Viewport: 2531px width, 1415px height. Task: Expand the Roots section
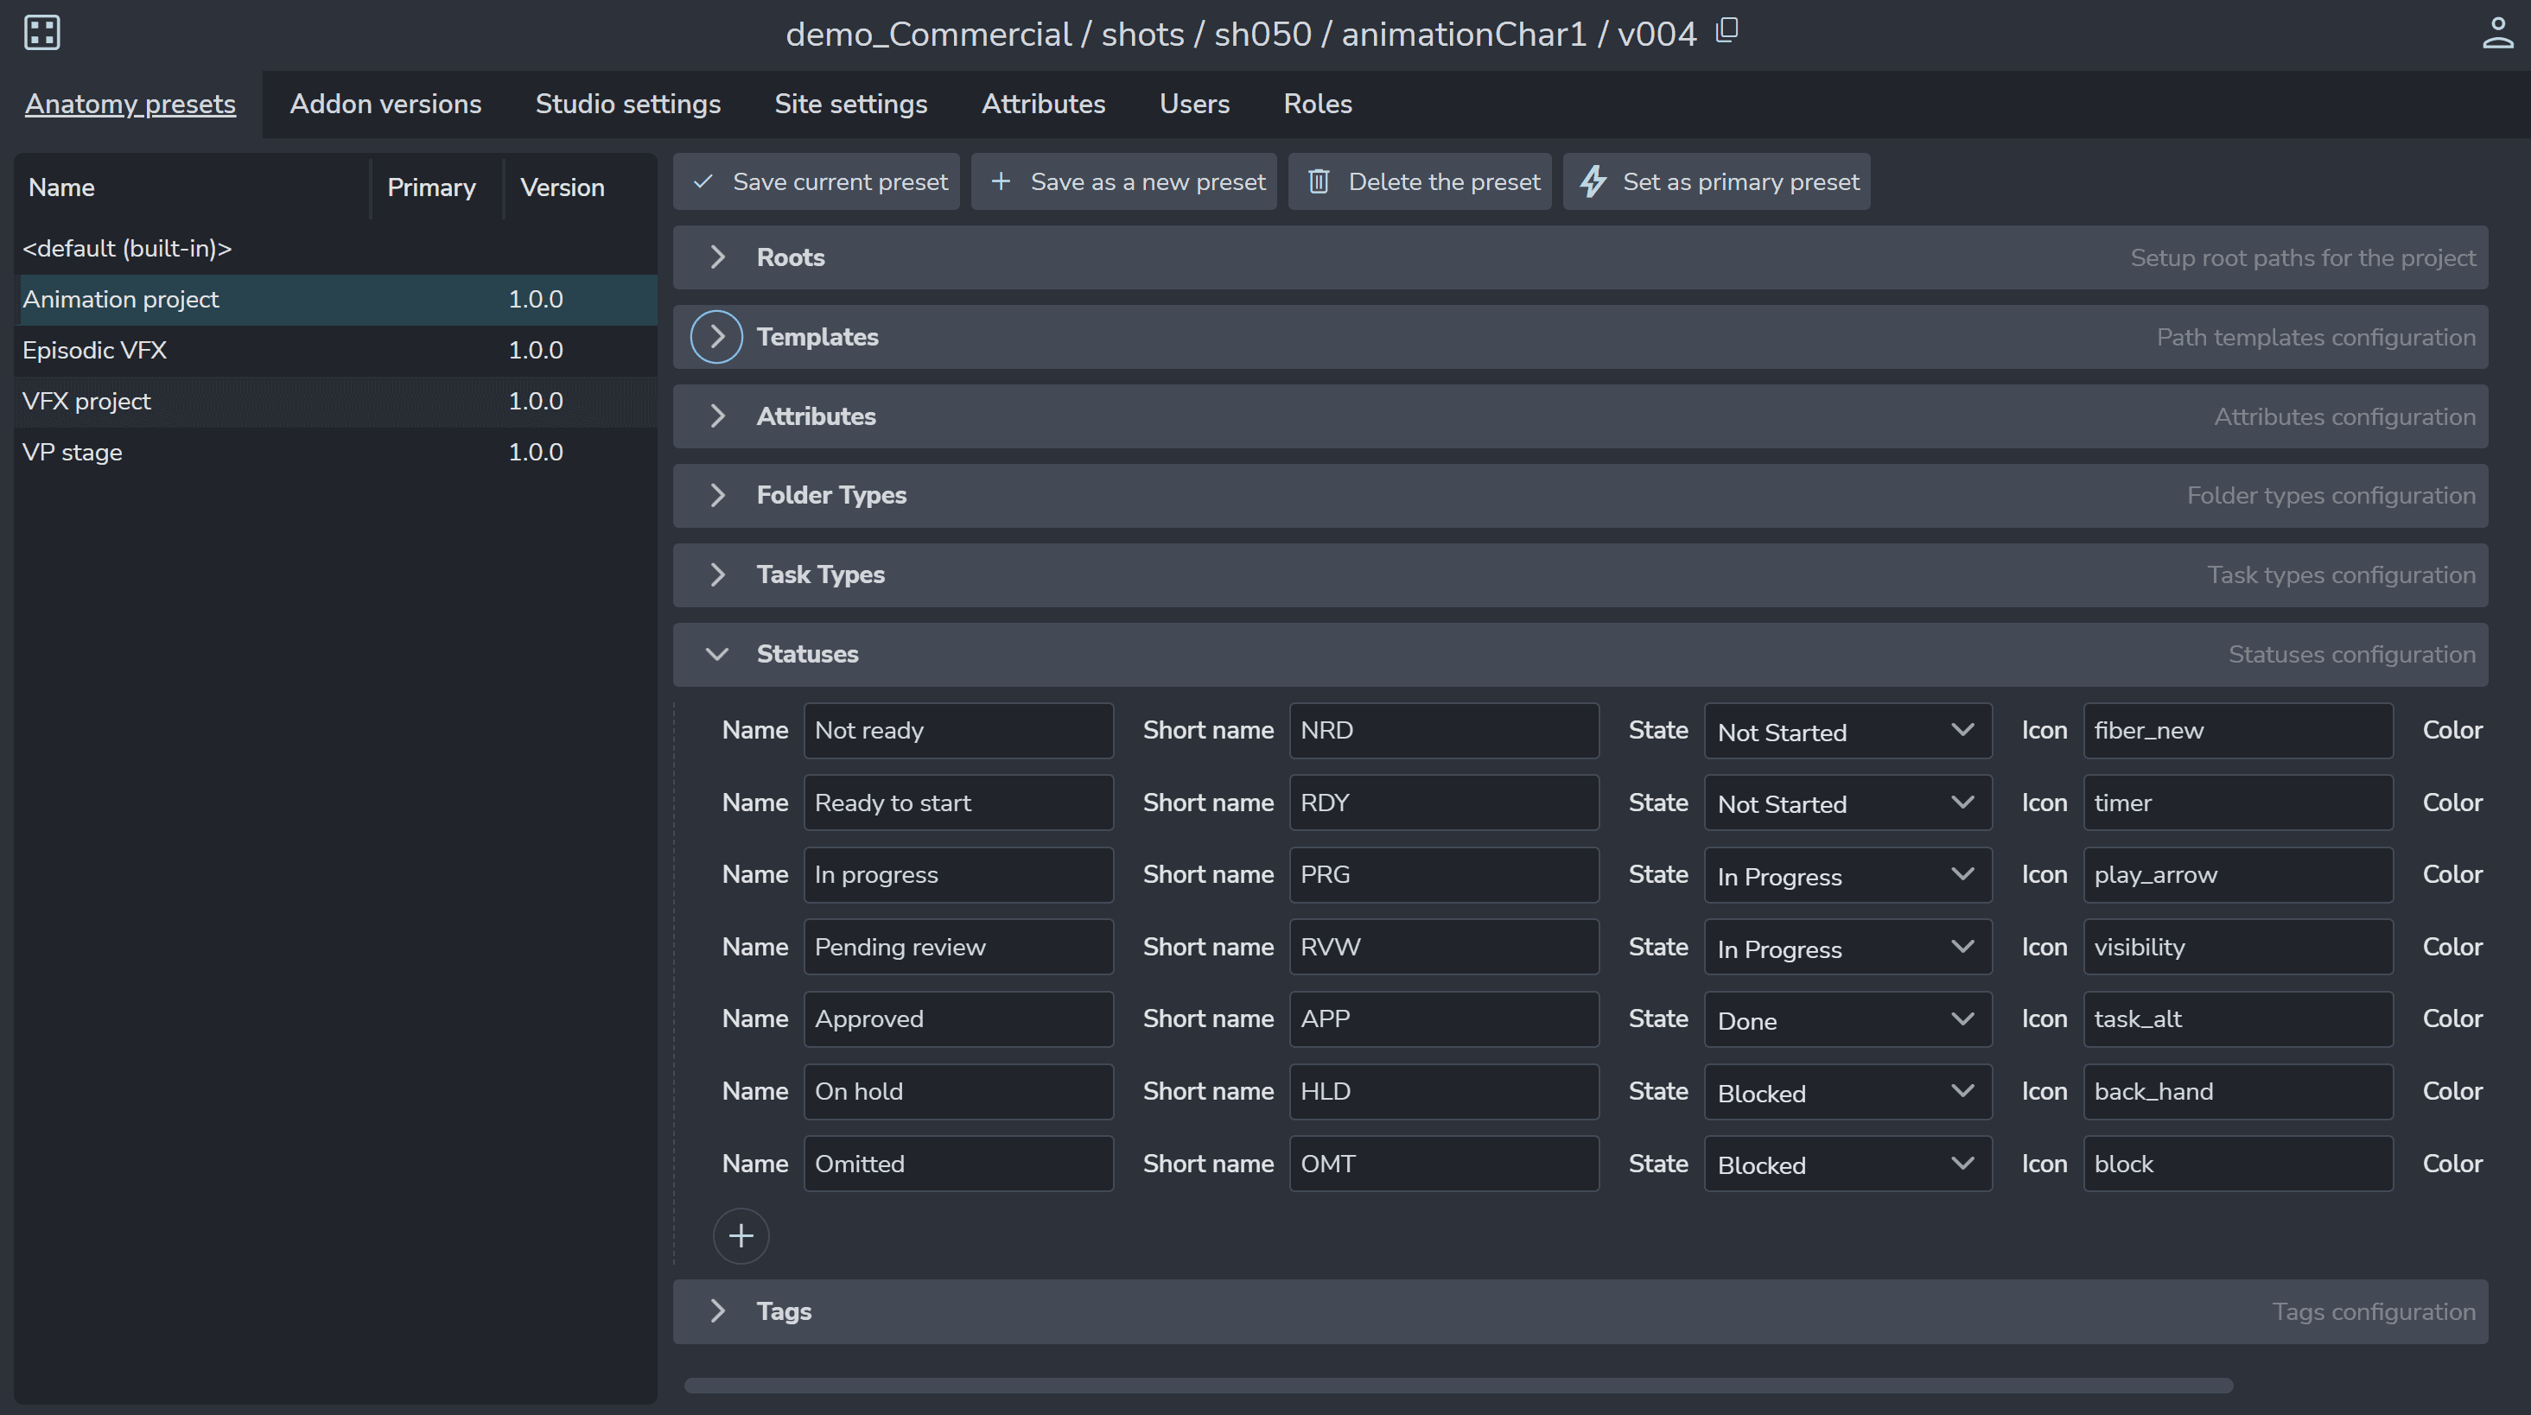point(716,256)
